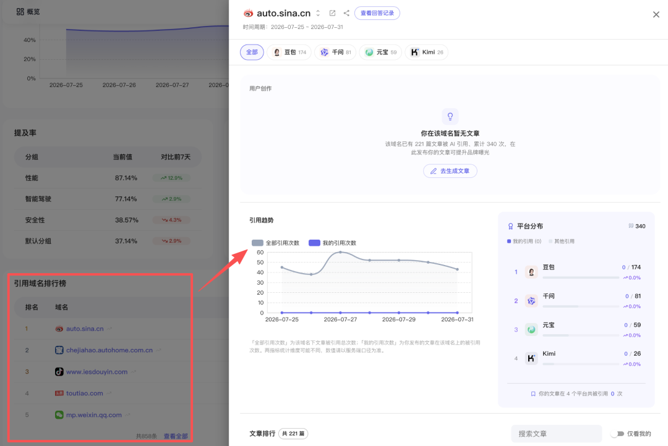This screenshot has width=668, height=446.
Task: Select the 豆包 174 tab
Action: [289, 52]
